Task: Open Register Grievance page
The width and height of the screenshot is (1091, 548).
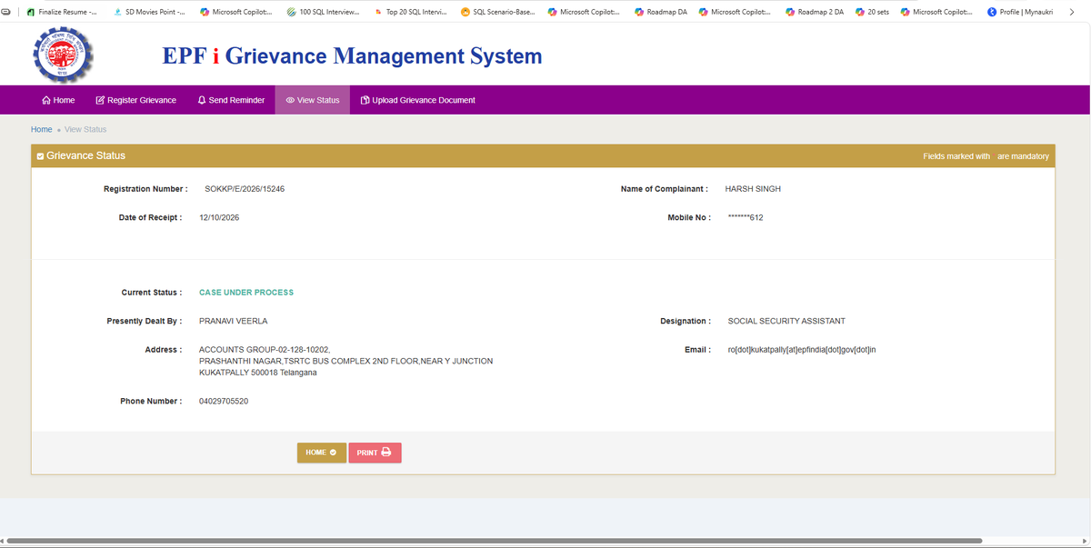Action: [136, 100]
